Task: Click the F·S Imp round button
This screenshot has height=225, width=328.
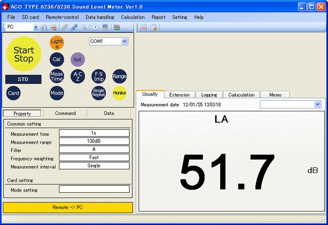Action: point(98,76)
